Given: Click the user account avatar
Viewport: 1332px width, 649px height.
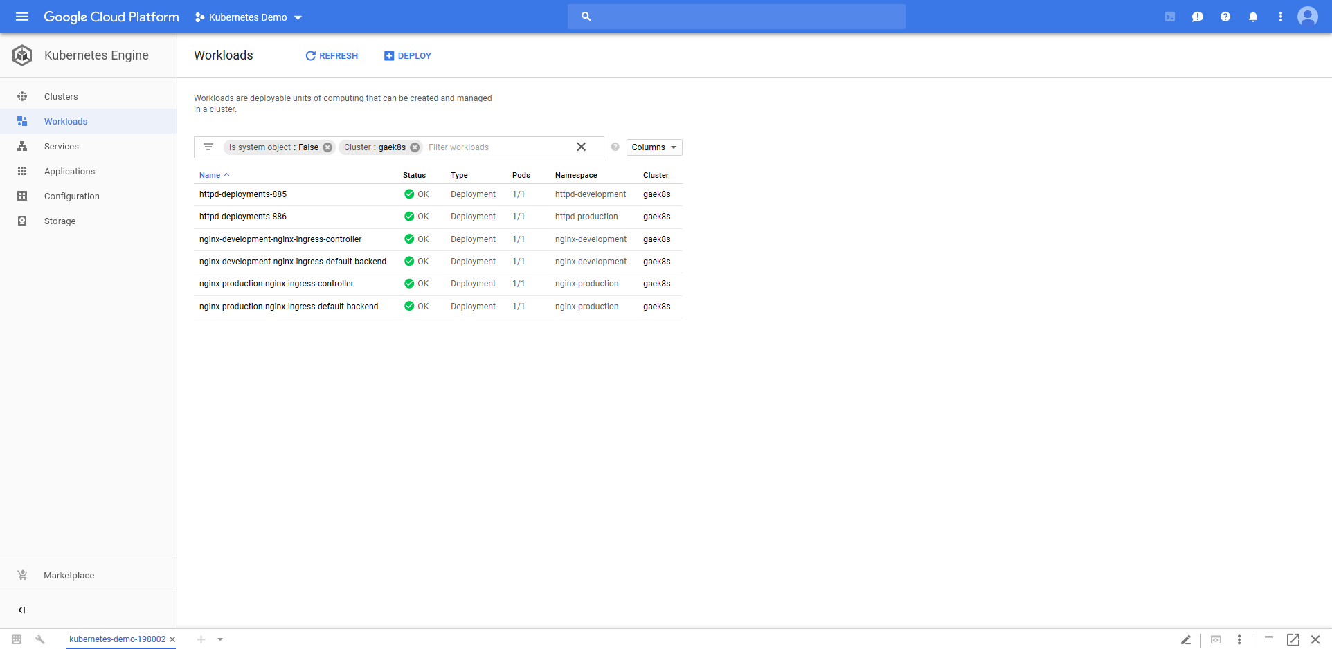Looking at the screenshot, I should 1307,17.
